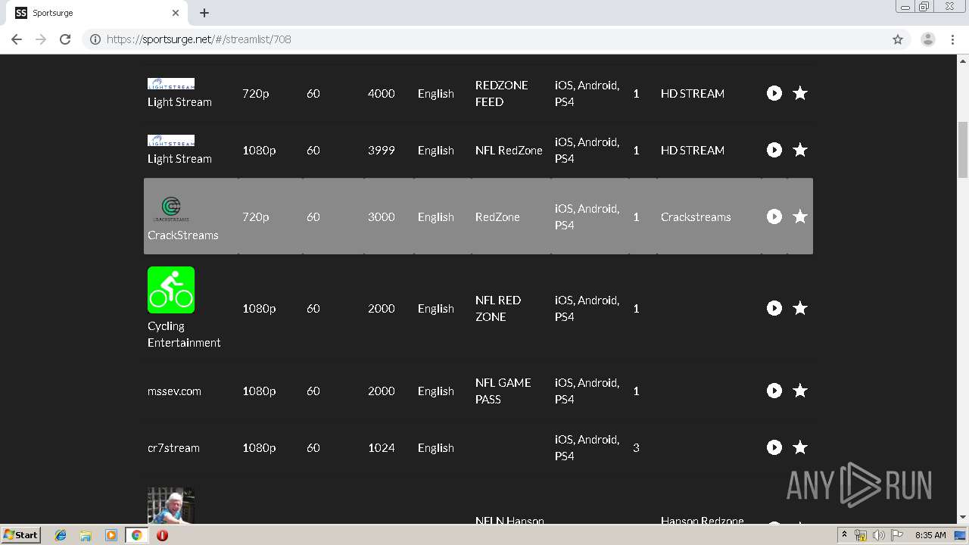Screen dimensions: 969x545
Task: Open Chrome profile avatar menu
Action: pos(928,39)
